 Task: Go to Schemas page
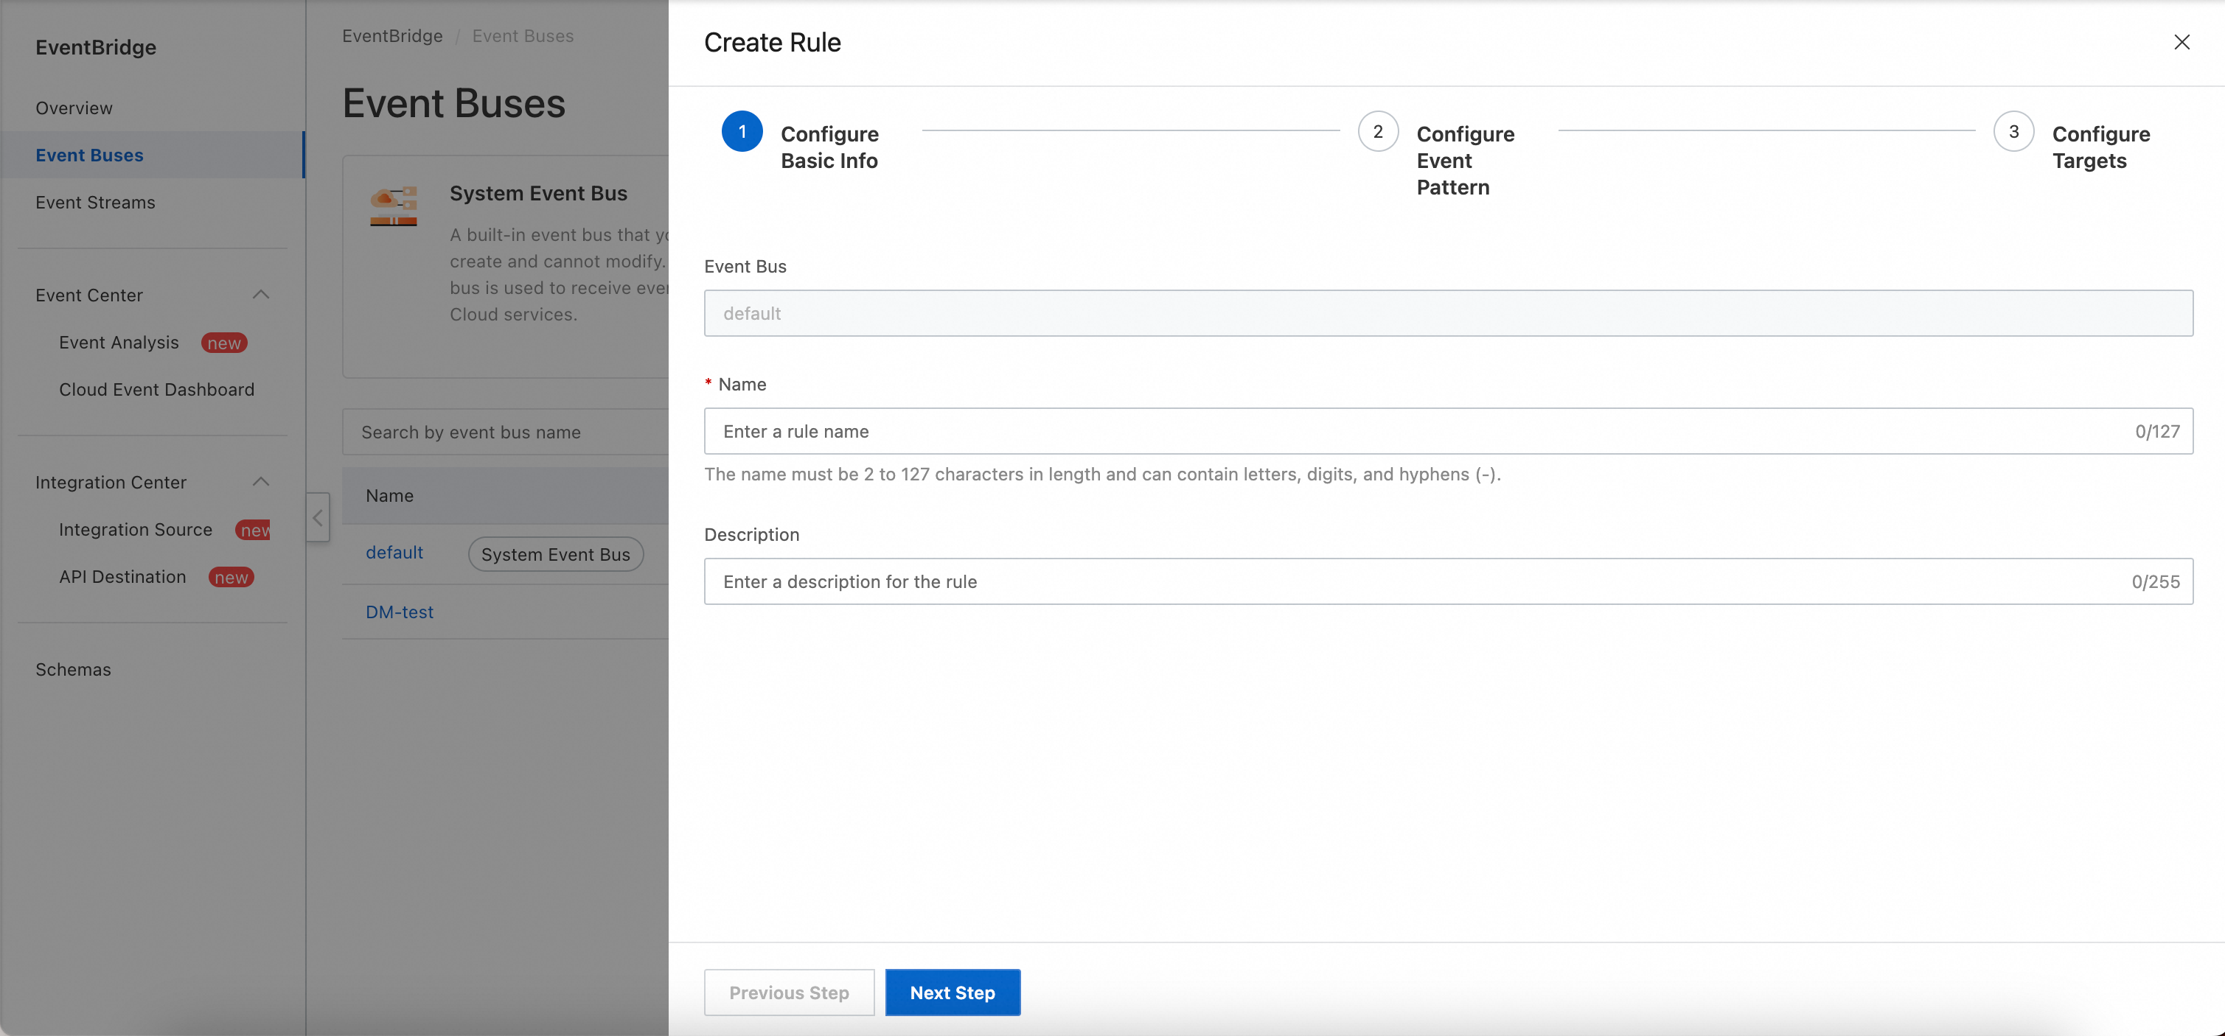[74, 669]
